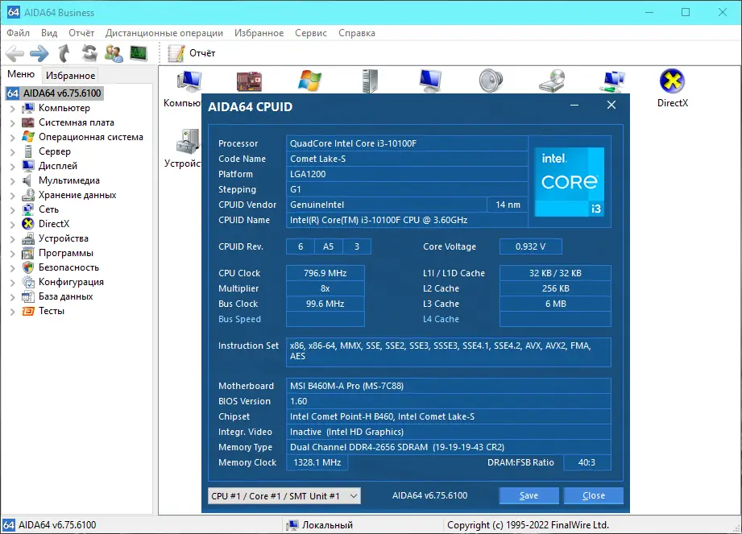Click the Локальный status bar entry
This screenshot has height=534, width=742.
pyautogui.click(x=321, y=525)
